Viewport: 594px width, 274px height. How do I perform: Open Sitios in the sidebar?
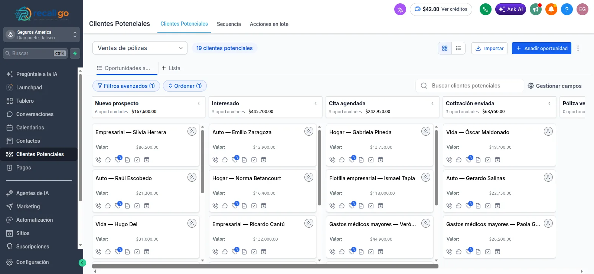click(23, 233)
